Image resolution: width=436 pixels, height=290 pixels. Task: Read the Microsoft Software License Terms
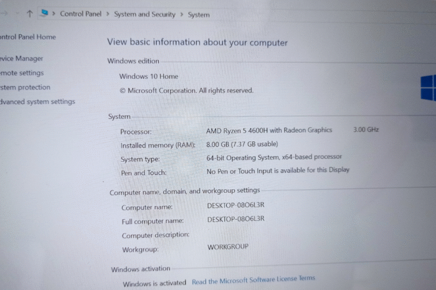click(x=254, y=280)
